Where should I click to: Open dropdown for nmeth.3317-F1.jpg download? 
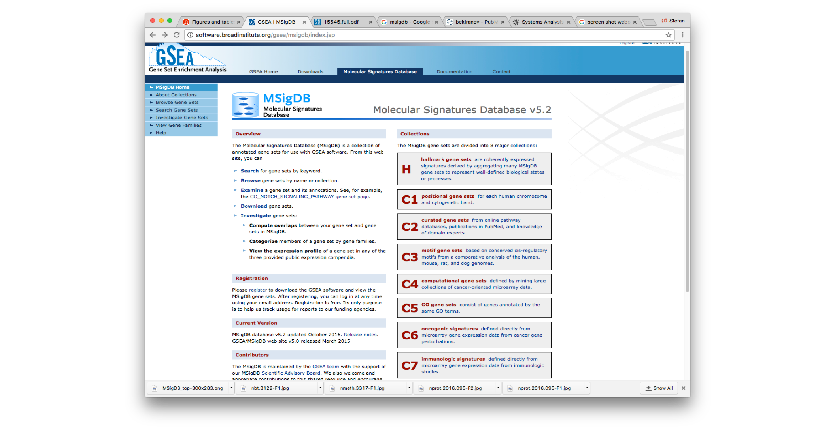point(409,388)
